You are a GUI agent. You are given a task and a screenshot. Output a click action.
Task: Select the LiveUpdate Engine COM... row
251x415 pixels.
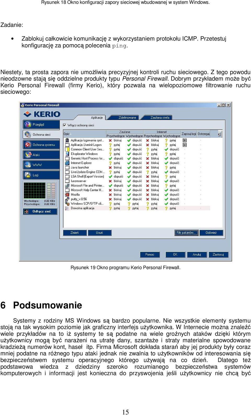click(x=137, y=172)
